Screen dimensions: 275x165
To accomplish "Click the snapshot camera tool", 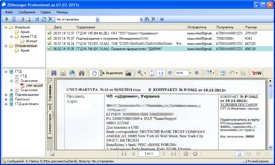I will [128, 73].
